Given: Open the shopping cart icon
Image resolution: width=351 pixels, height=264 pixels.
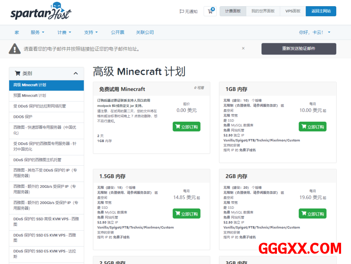Looking at the screenshot, I should (210, 11).
